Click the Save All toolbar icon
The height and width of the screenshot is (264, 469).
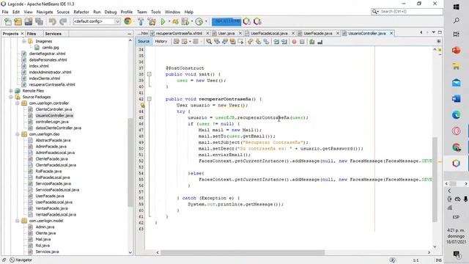click(x=39, y=21)
